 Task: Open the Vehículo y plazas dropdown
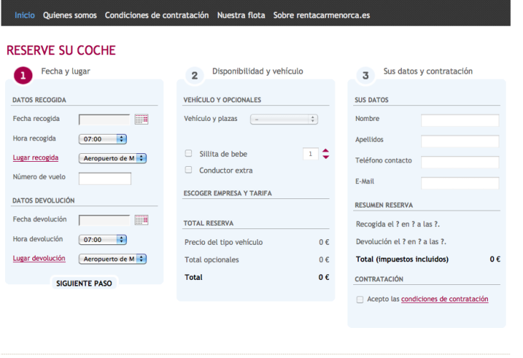pos(284,119)
